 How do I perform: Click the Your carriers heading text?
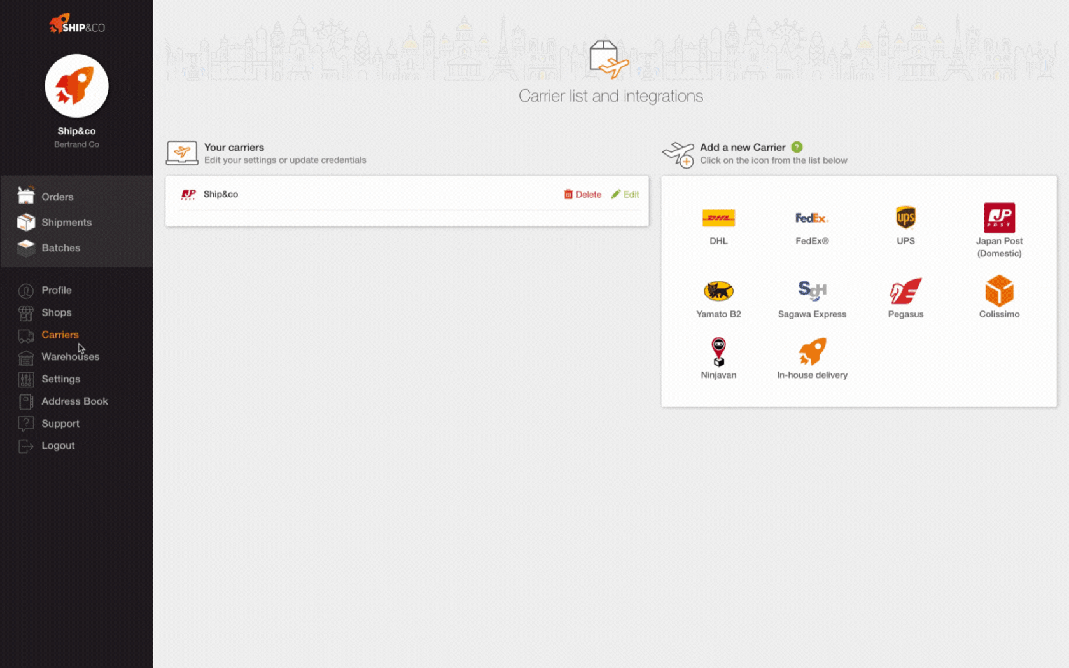click(x=234, y=147)
